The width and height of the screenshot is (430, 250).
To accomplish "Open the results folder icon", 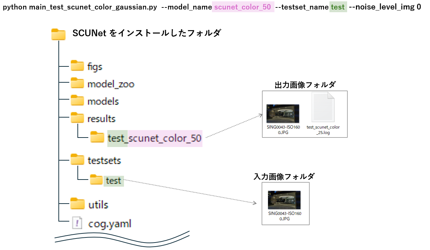I will [77, 118].
